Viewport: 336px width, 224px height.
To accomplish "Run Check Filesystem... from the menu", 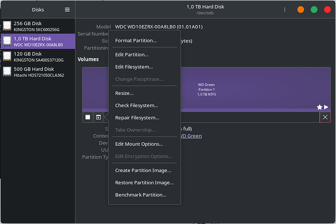I will (136, 105).
